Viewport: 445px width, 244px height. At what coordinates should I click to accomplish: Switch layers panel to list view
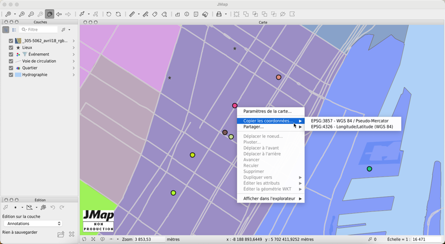tap(14, 30)
